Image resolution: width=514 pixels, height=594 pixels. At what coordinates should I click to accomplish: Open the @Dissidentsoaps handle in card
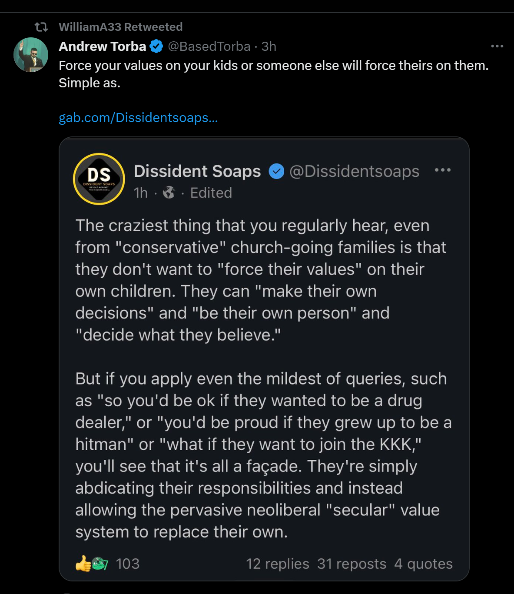pos(354,171)
